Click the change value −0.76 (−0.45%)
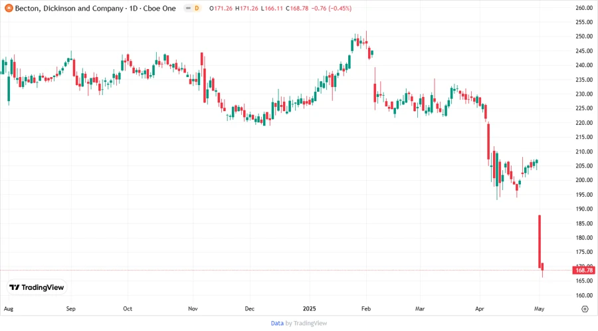The width and height of the screenshot is (598, 331). point(332,8)
